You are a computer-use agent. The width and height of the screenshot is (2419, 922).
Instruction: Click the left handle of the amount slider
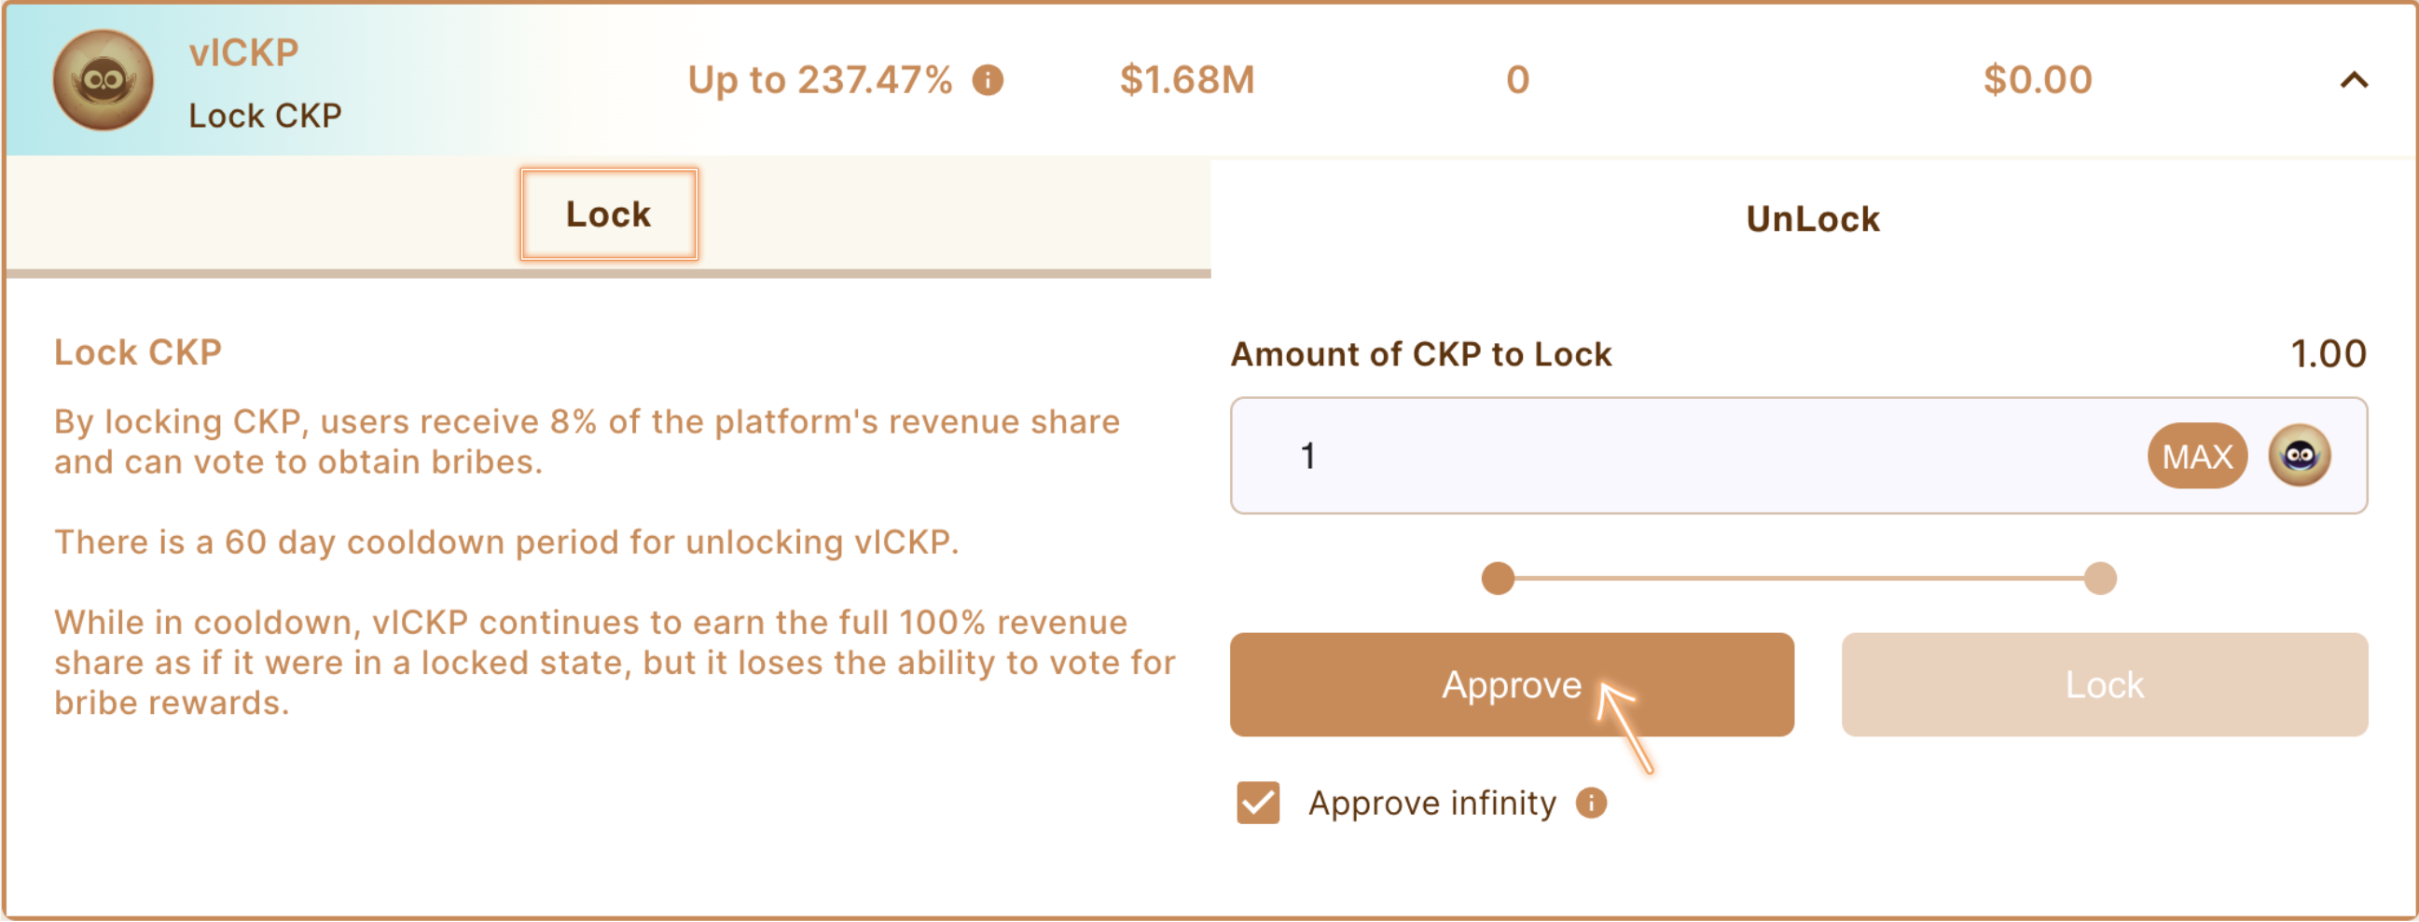1498,578
